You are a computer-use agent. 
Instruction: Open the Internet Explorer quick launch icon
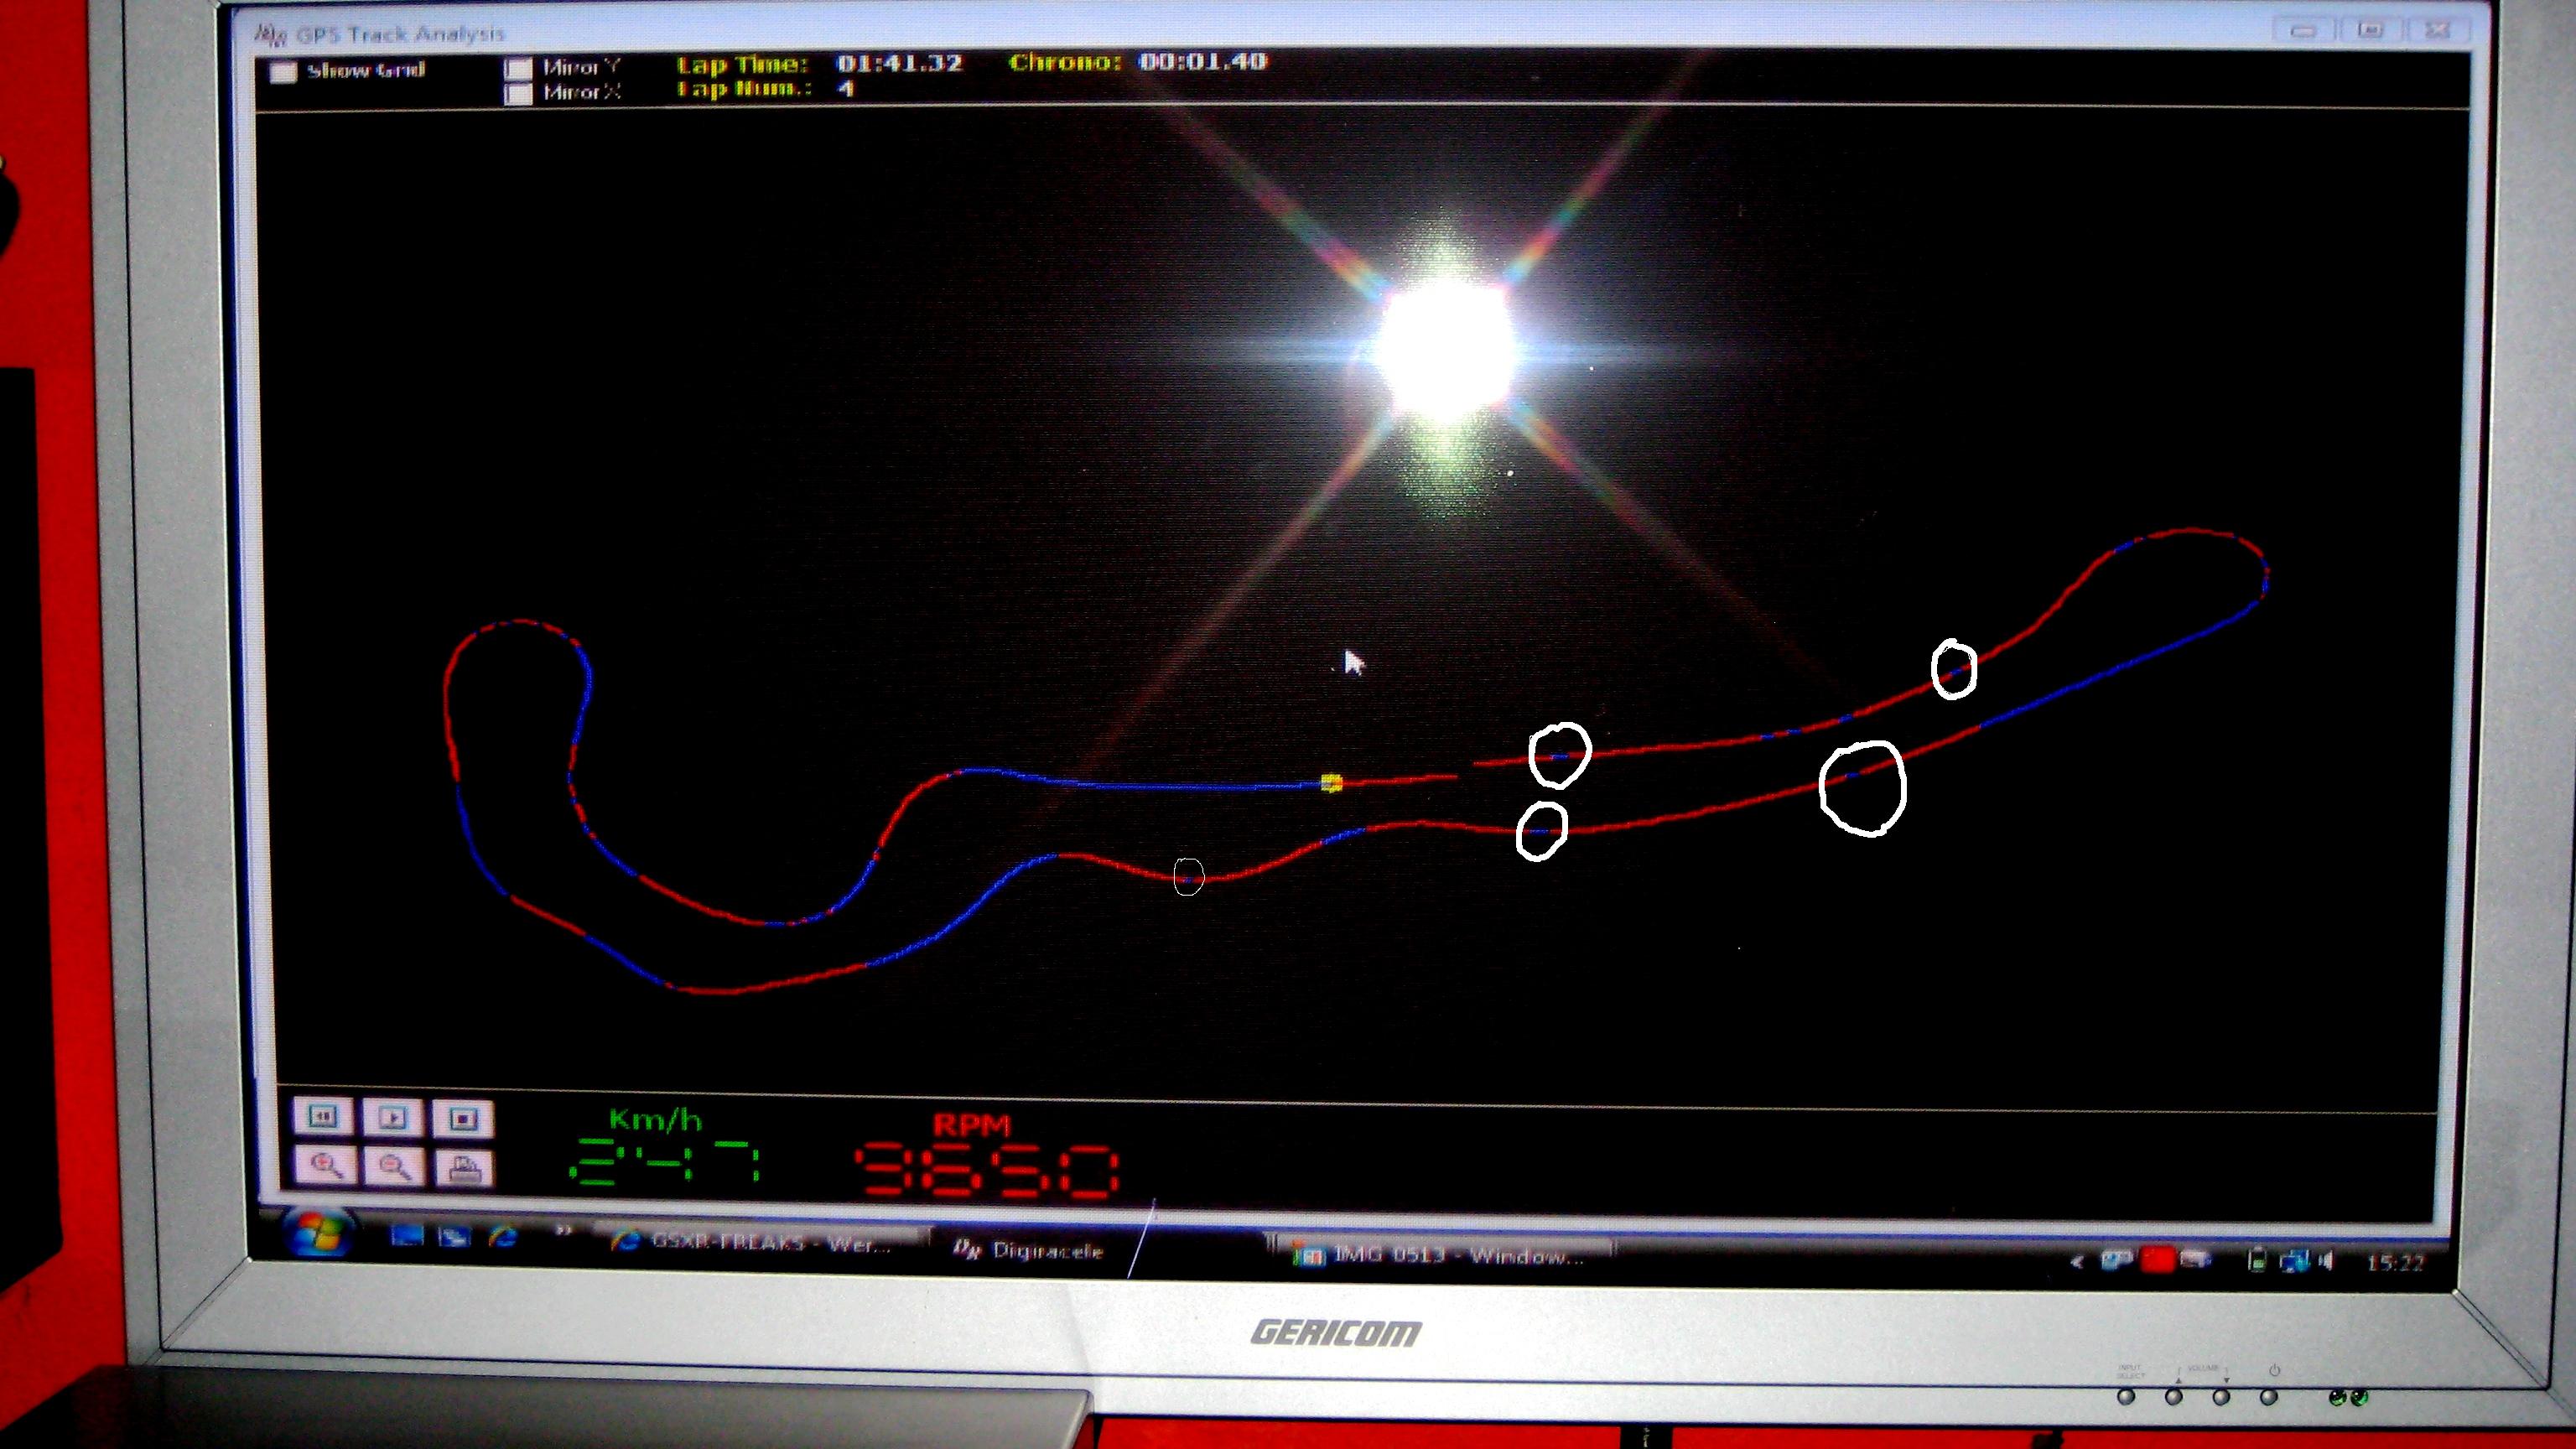pyautogui.click(x=503, y=1237)
